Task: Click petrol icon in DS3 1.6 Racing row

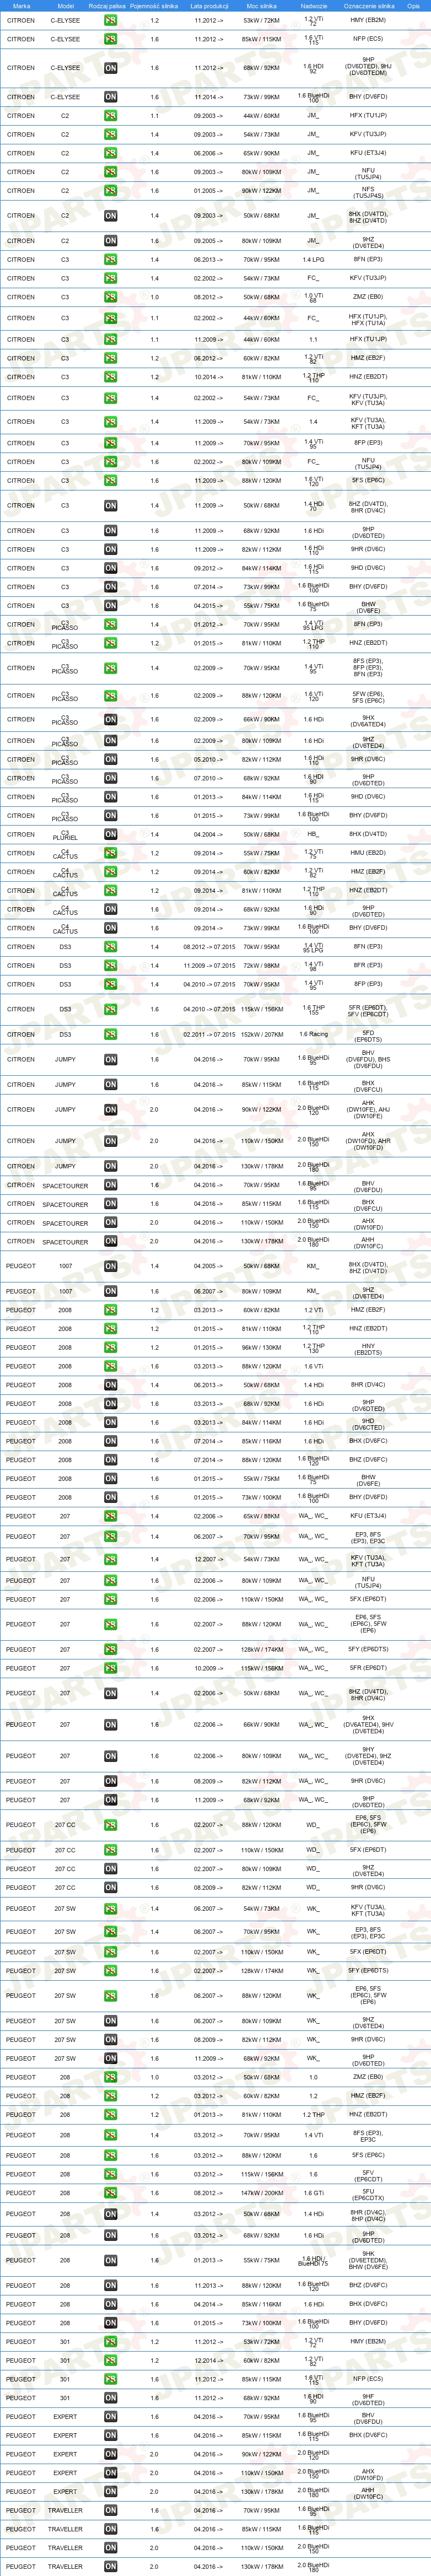Action: (110, 1035)
